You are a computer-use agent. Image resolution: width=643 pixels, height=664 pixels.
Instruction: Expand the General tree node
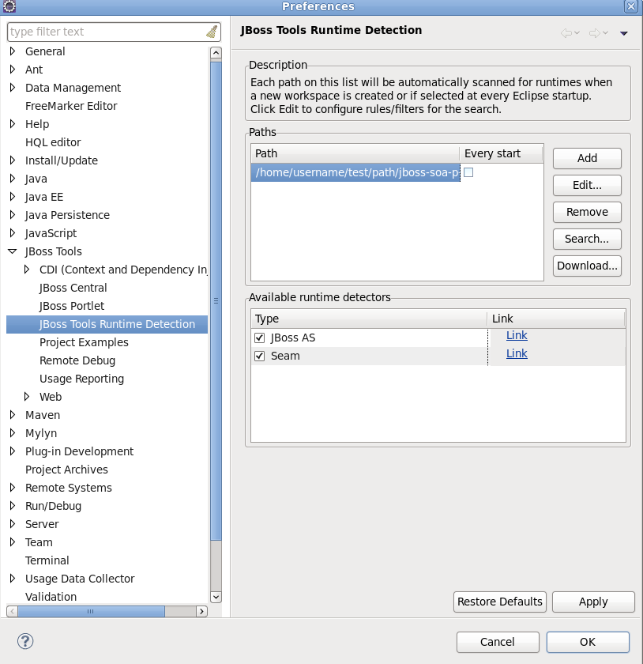tap(13, 51)
